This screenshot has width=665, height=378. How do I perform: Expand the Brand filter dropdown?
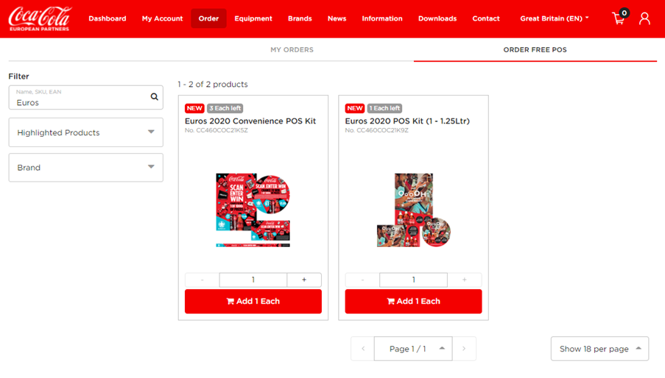[x=85, y=168]
